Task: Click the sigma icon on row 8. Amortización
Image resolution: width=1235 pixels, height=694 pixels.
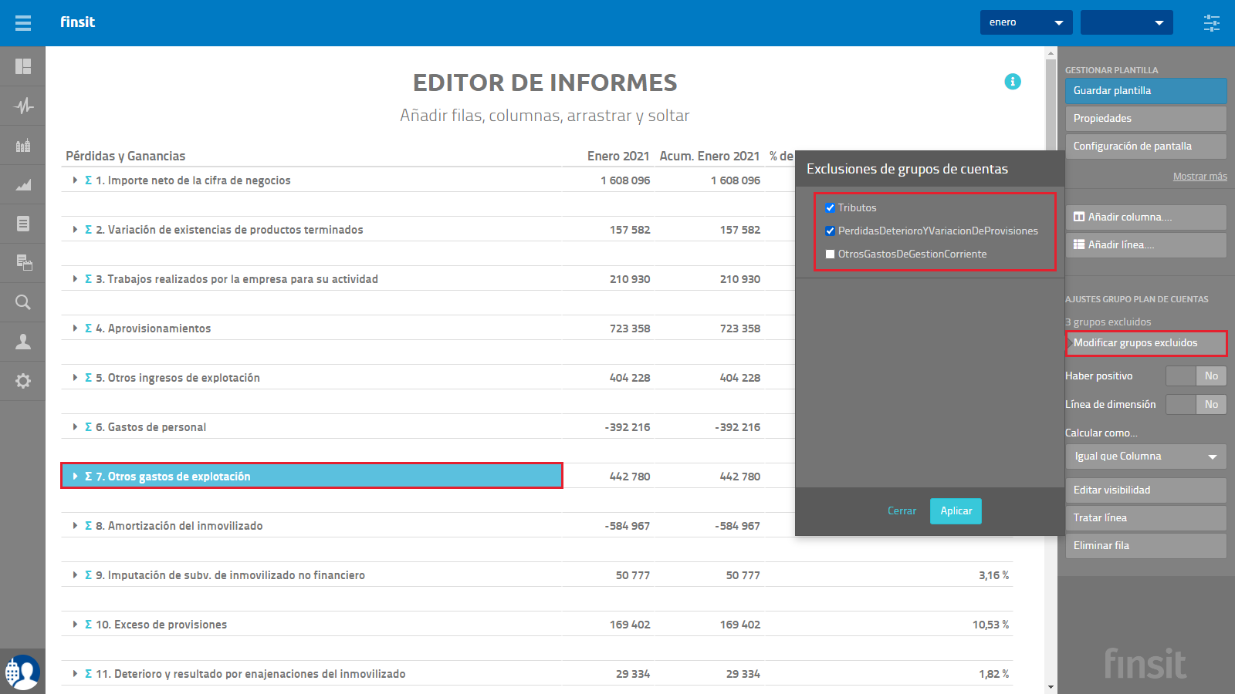Action: (x=88, y=526)
